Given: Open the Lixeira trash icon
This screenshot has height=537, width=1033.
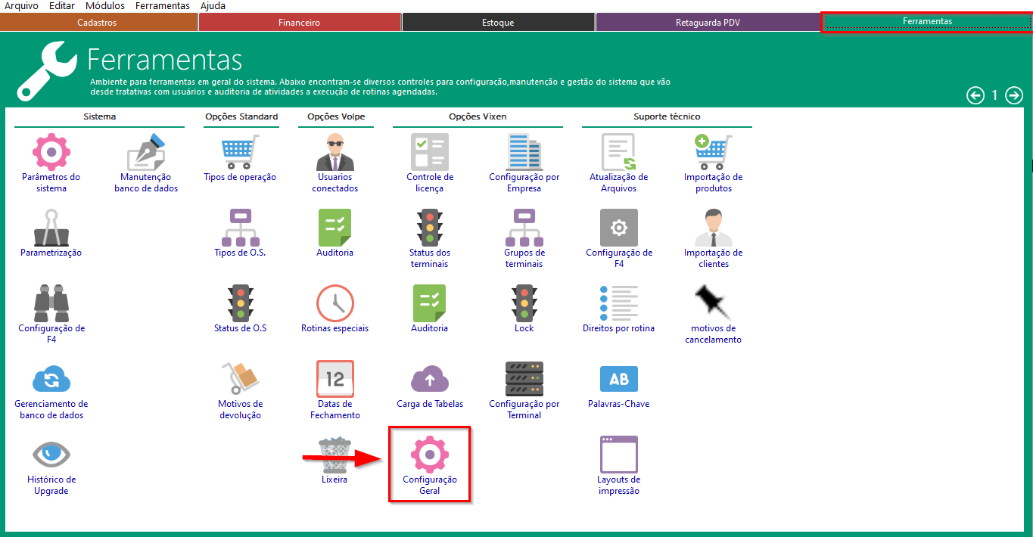Looking at the screenshot, I should point(334,455).
